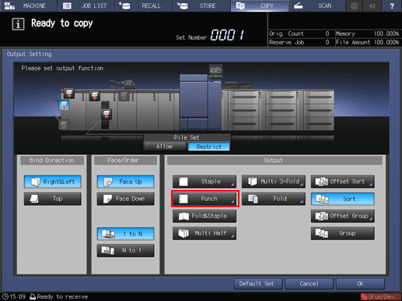Open Fold options
The image size is (402, 301).
(274, 199)
